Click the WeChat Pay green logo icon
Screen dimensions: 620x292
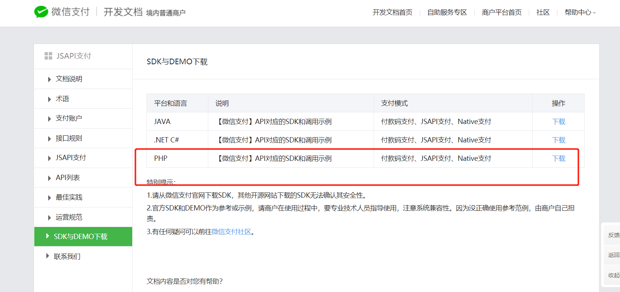tap(41, 12)
